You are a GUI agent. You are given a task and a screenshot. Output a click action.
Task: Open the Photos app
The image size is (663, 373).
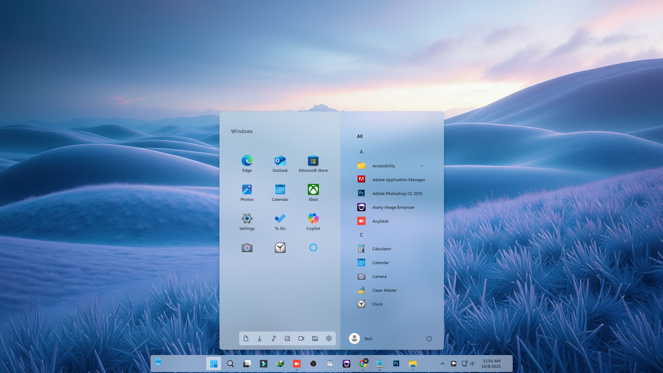pyautogui.click(x=247, y=192)
